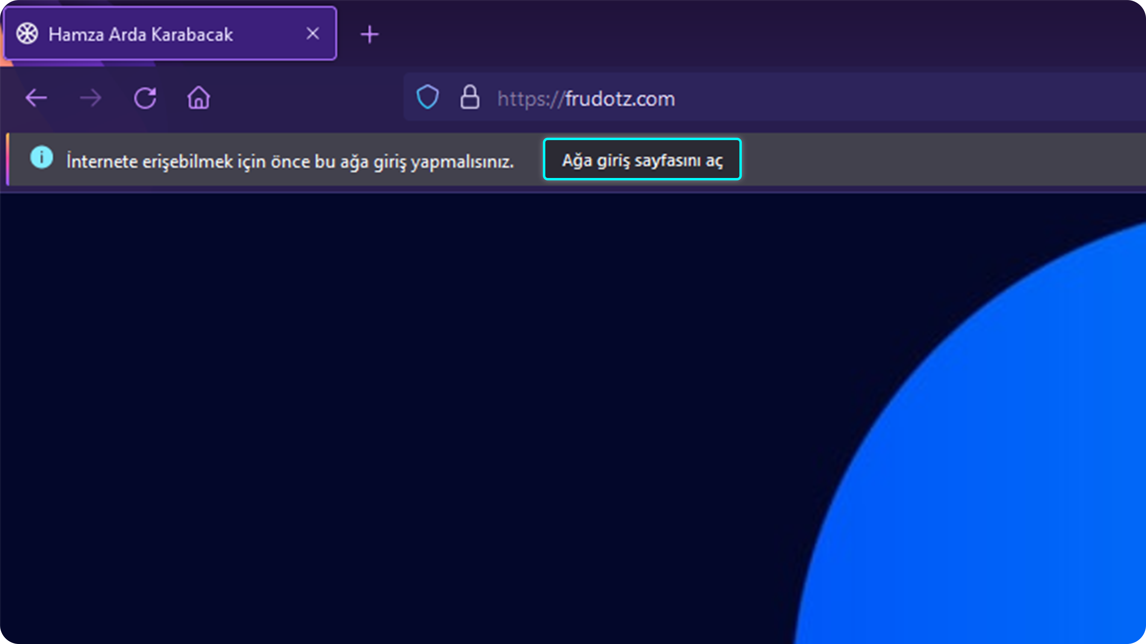
Task: Focus the frudotz.com address bar
Action: (x=774, y=97)
